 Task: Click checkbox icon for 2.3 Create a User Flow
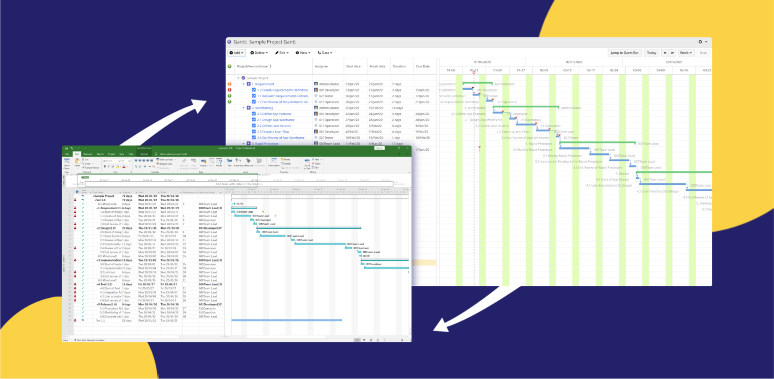click(x=254, y=131)
